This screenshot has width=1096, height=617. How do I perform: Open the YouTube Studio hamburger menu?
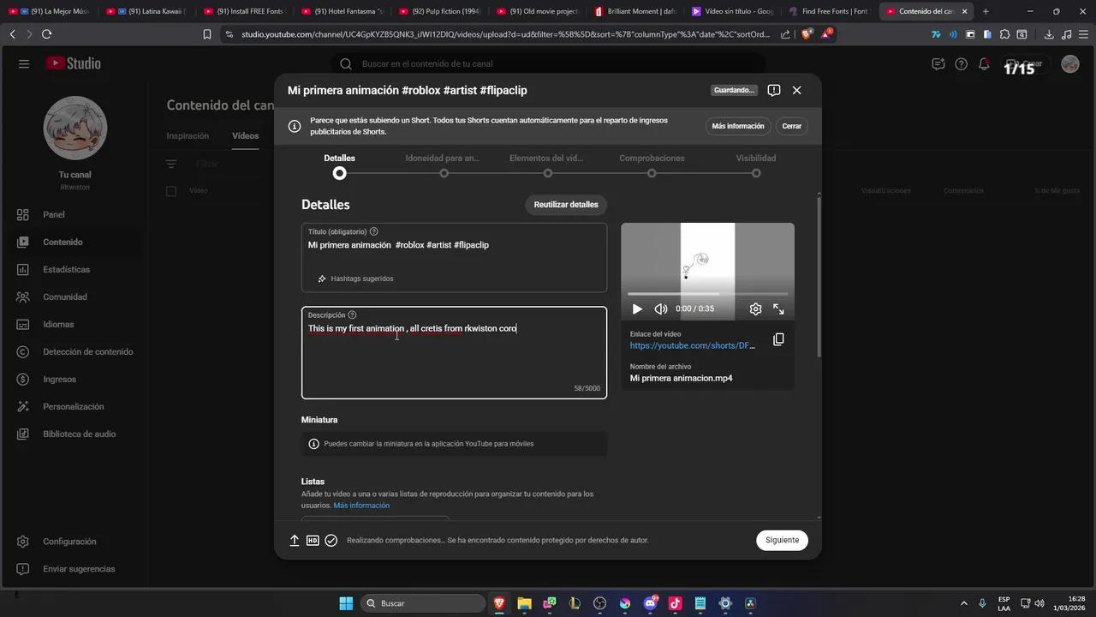coord(24,63)
